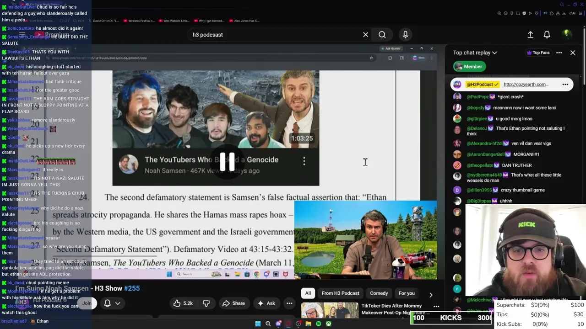Open the inner Chrome three-dot menu
The image size is (586, 329).
(x=432, y=58)
